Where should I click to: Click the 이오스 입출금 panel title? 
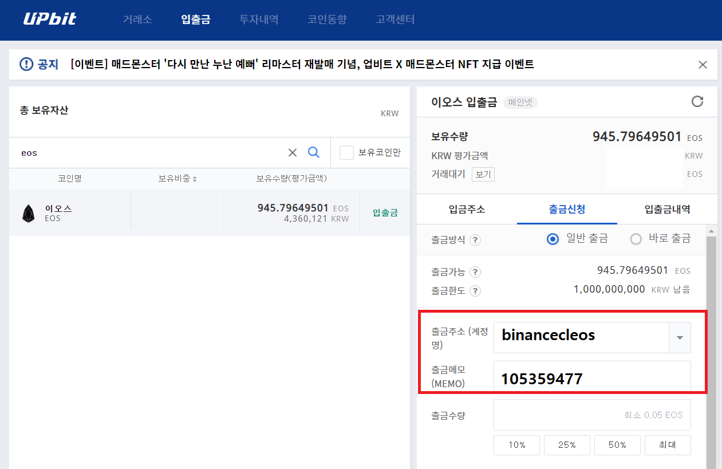(x=464, y=102)
